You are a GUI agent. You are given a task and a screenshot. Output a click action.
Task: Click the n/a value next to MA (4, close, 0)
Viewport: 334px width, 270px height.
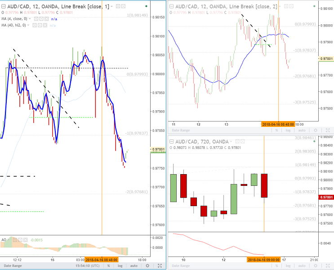[54, 19]
